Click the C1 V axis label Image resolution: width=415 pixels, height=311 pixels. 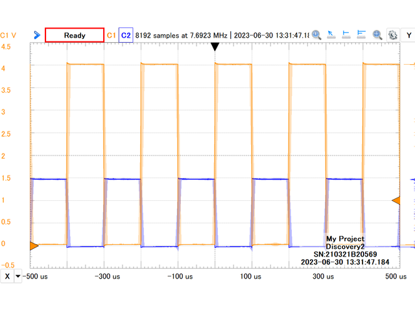(8, 36)
